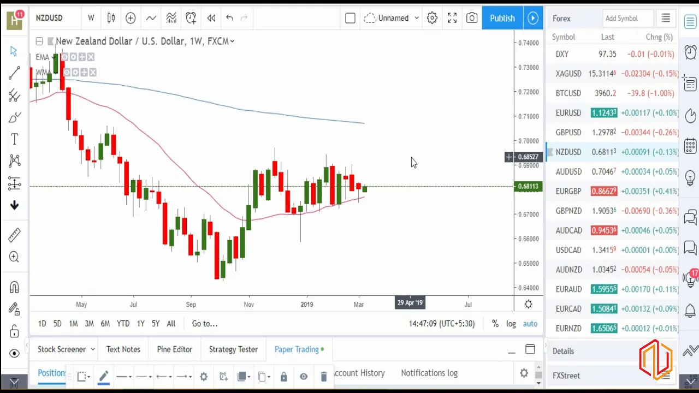Select the ruler measure tool
This screenshot has width=699, height=393.
pos(14,235)
